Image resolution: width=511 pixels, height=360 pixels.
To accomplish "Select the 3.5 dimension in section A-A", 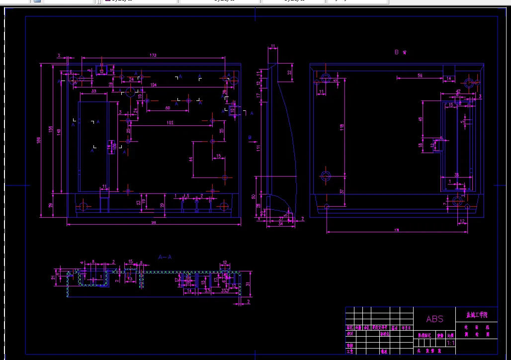I will (208, 290).
